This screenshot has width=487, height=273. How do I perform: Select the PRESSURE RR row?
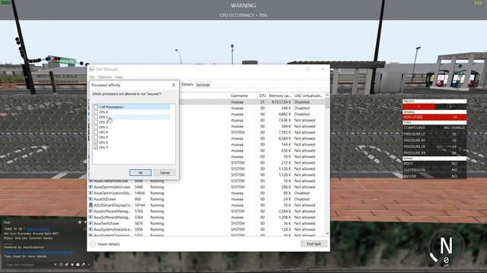click(x=434, y=153)
